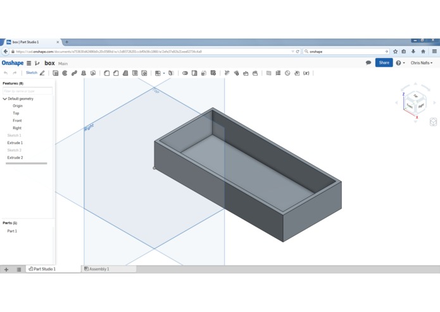Image resolution: width=440 pixels, height=312 pixels.
Task: Open the comments speech bubble
Action: [368, 63]
